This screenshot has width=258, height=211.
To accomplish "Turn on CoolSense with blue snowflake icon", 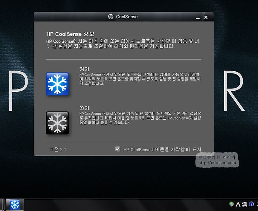I will 57,84.
